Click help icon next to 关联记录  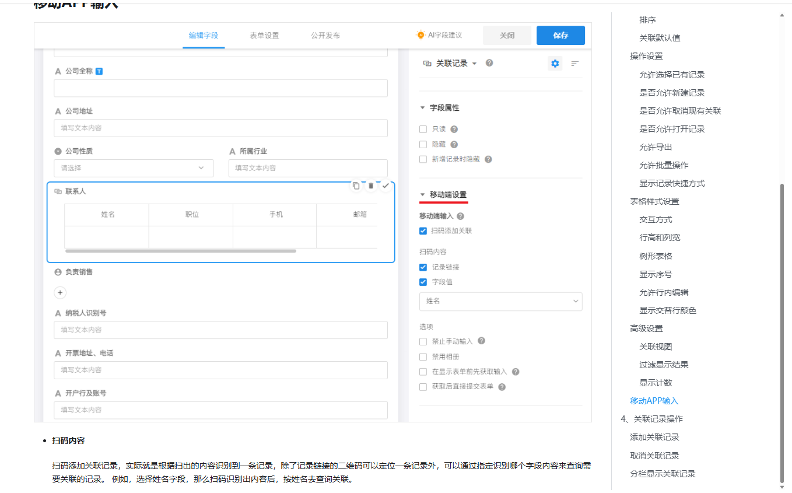point(489,63)
